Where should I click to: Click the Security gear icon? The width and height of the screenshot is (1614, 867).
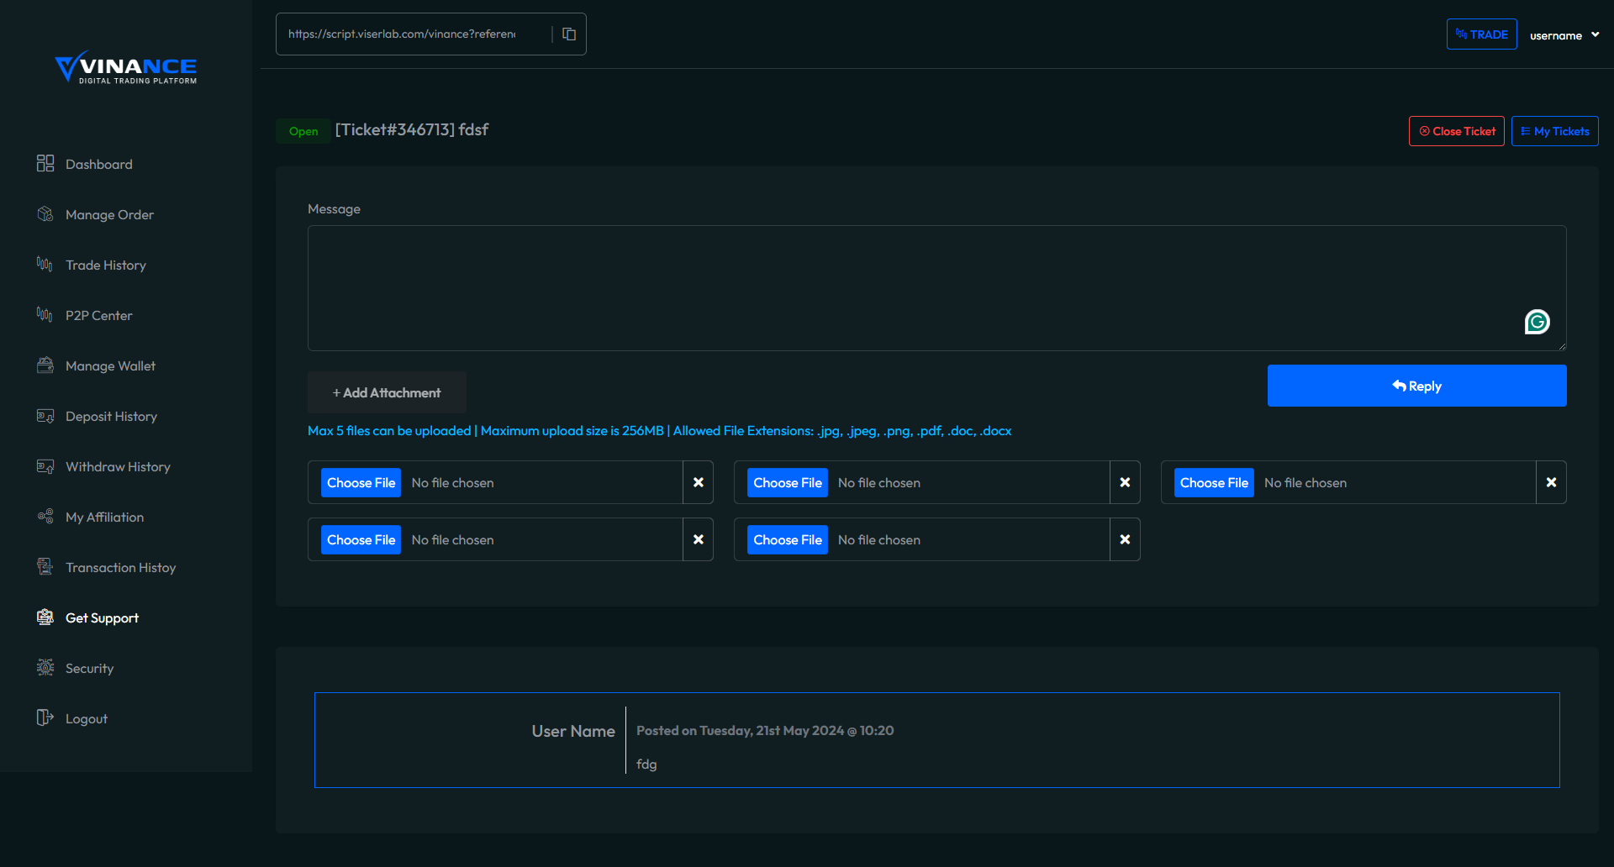[x=45, y=668]
